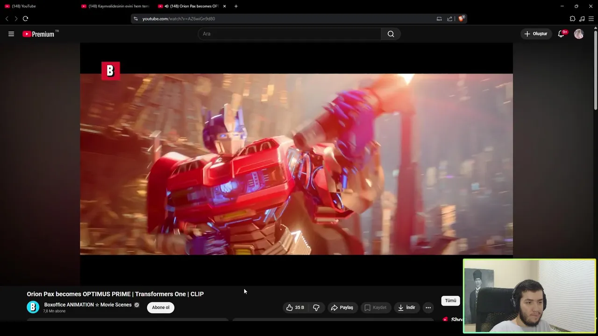This screenshot has width=598, height=336.
Task: Close the Orion Pax tab
Action: tap(224, 6)
